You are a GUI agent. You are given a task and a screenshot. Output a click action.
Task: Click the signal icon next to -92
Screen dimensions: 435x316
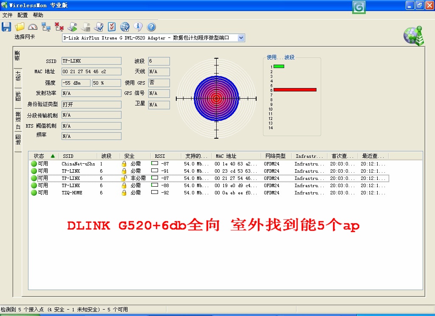click(155, 192)
